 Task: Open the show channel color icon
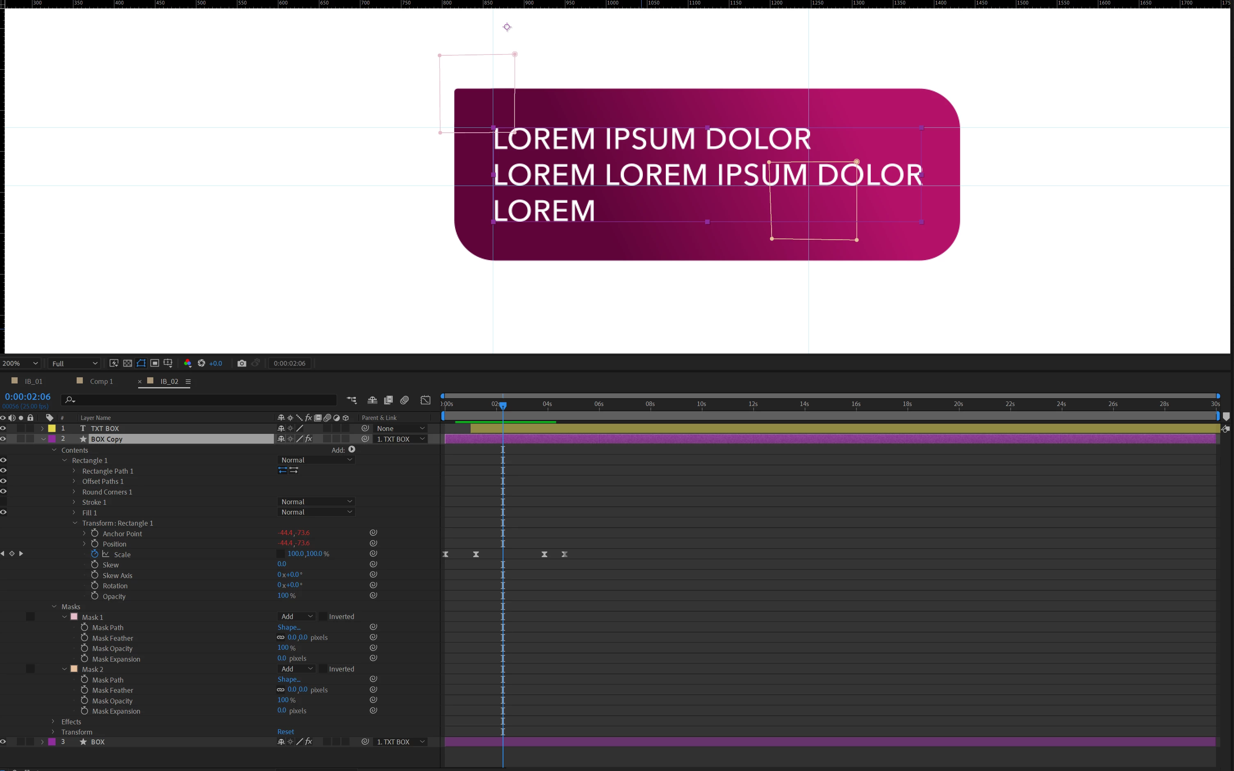[x=188, y=363]
